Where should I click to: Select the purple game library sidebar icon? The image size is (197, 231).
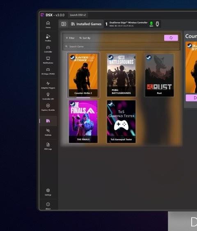click(48, 121)
